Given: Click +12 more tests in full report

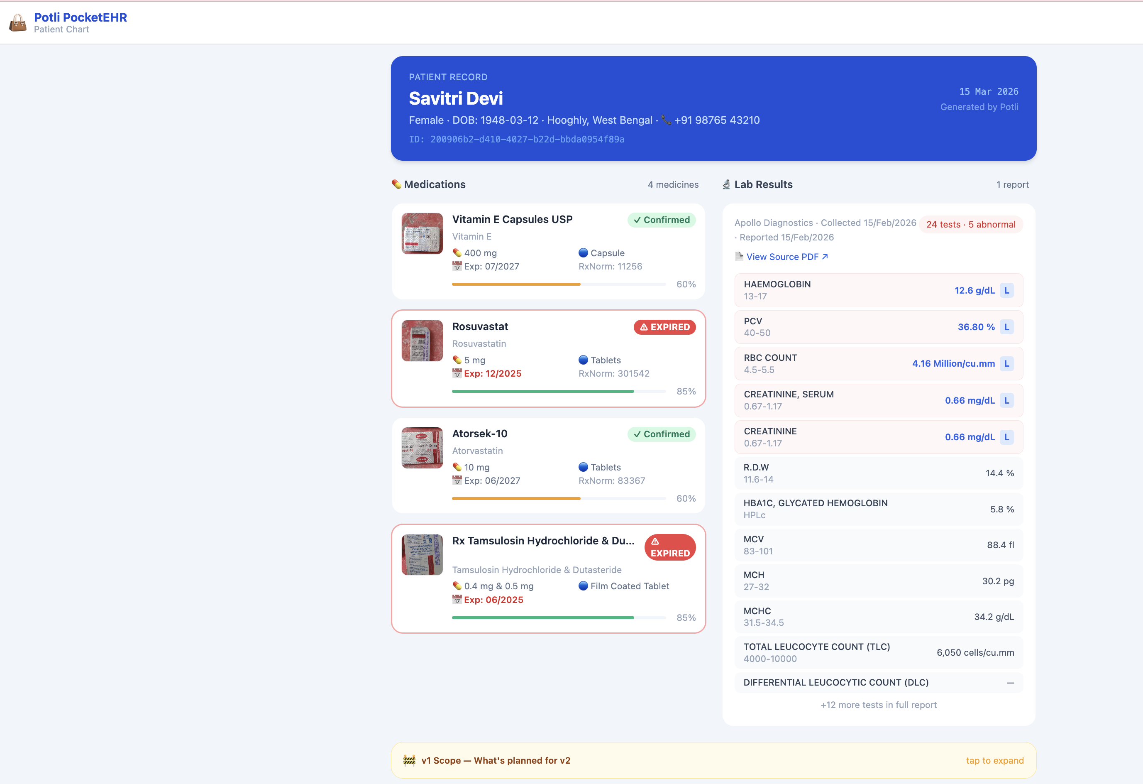Looking at the screenshot, I should click(878, 704).
